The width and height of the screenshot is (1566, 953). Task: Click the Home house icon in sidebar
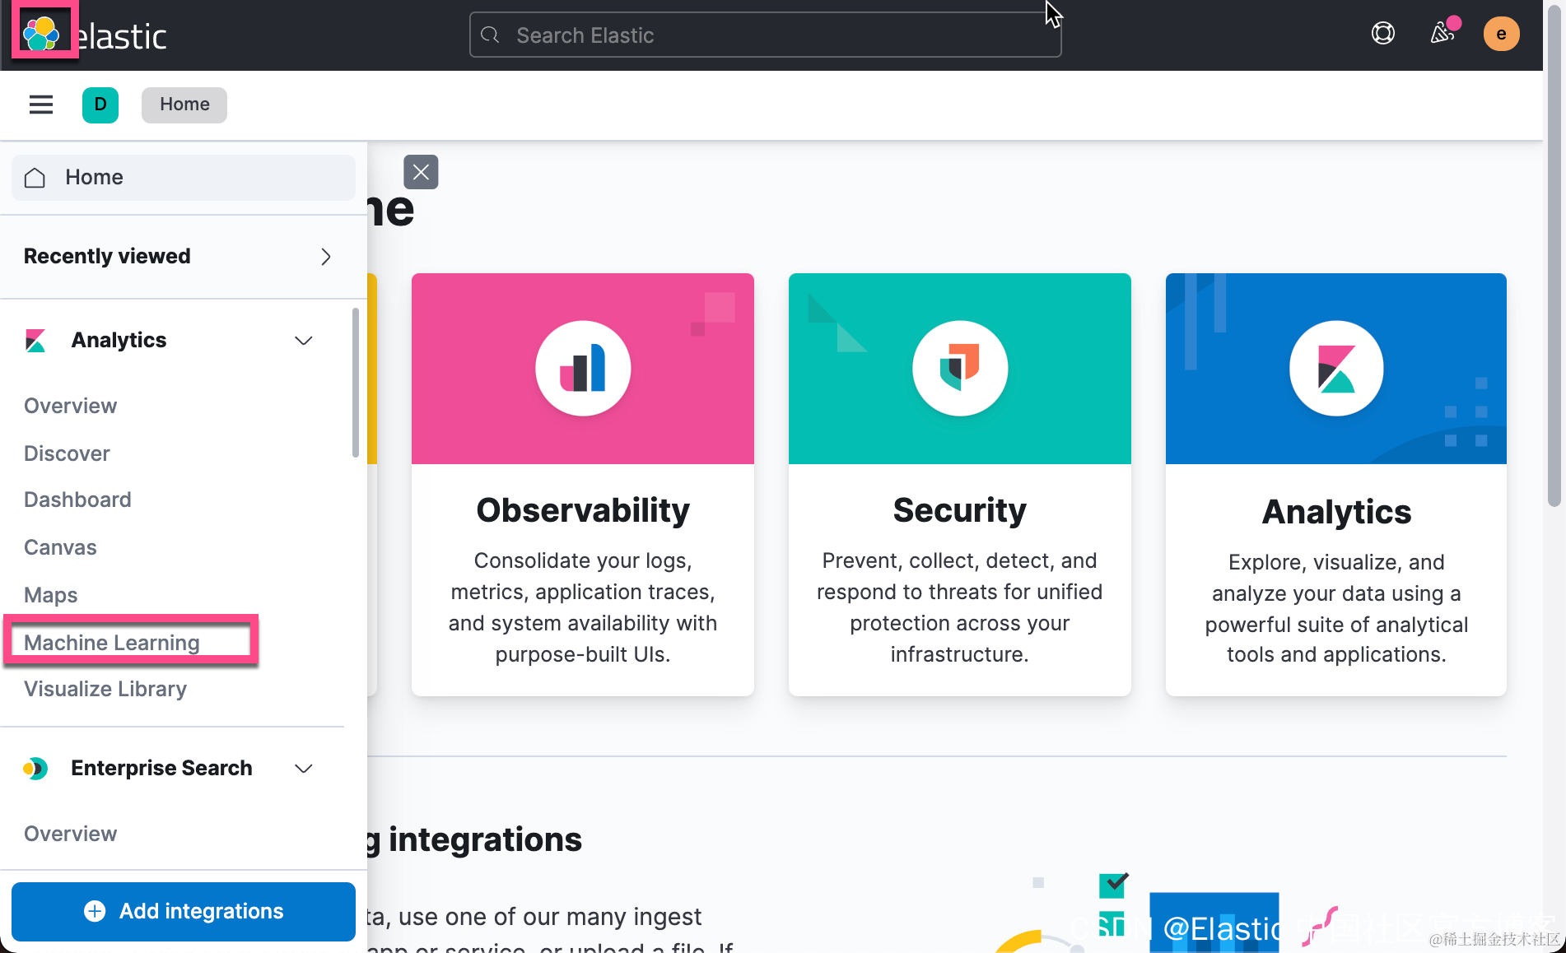pyautogui.click(x=35, y=178)
